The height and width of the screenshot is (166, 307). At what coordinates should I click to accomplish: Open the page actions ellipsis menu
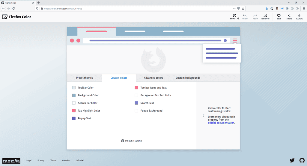(234, 8)
